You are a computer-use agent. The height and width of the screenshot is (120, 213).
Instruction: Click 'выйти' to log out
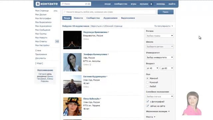point(172,4)
